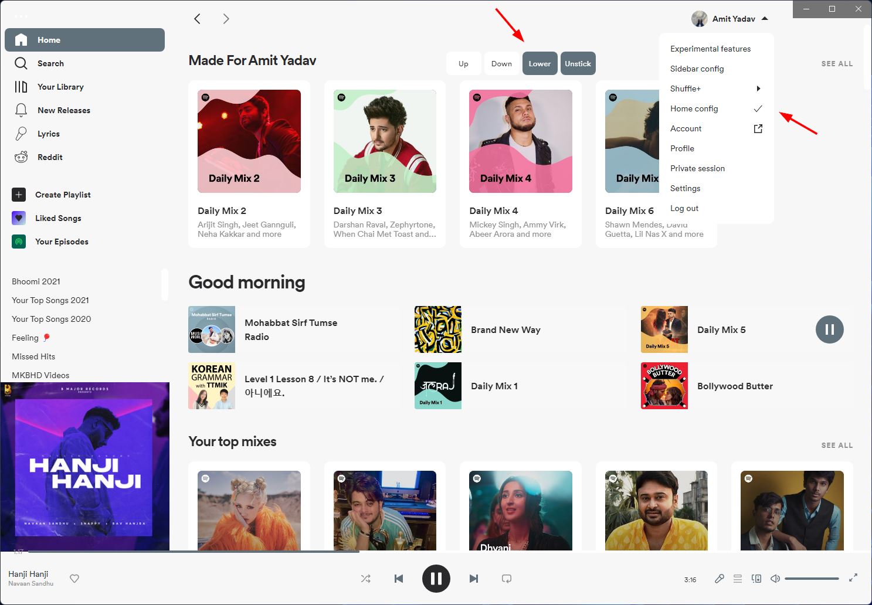Open Your Top Songs 2020 playlist
872x605 pixels.
point(51,319)
